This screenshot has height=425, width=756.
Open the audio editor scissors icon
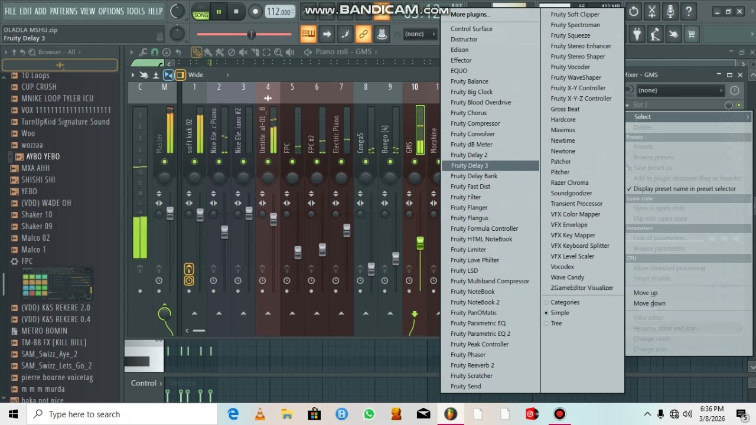click(x=652, y=11)
